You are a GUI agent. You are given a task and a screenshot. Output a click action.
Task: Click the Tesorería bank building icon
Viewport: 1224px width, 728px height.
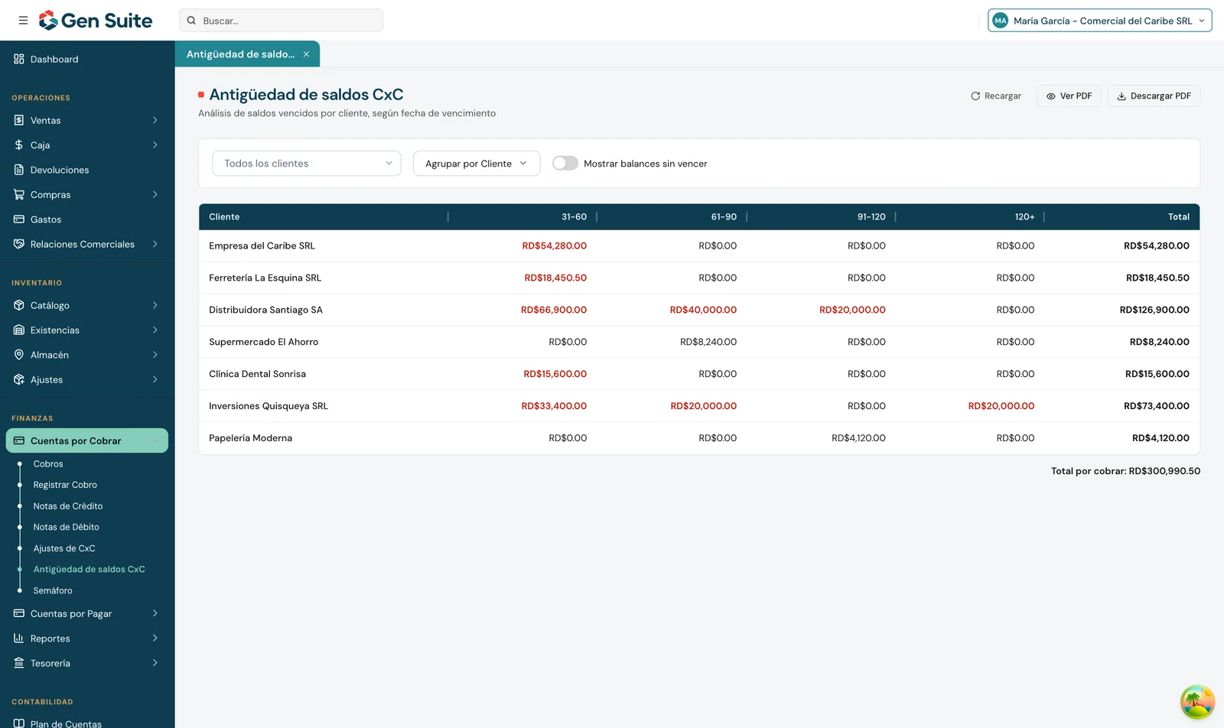pos(19,663)
